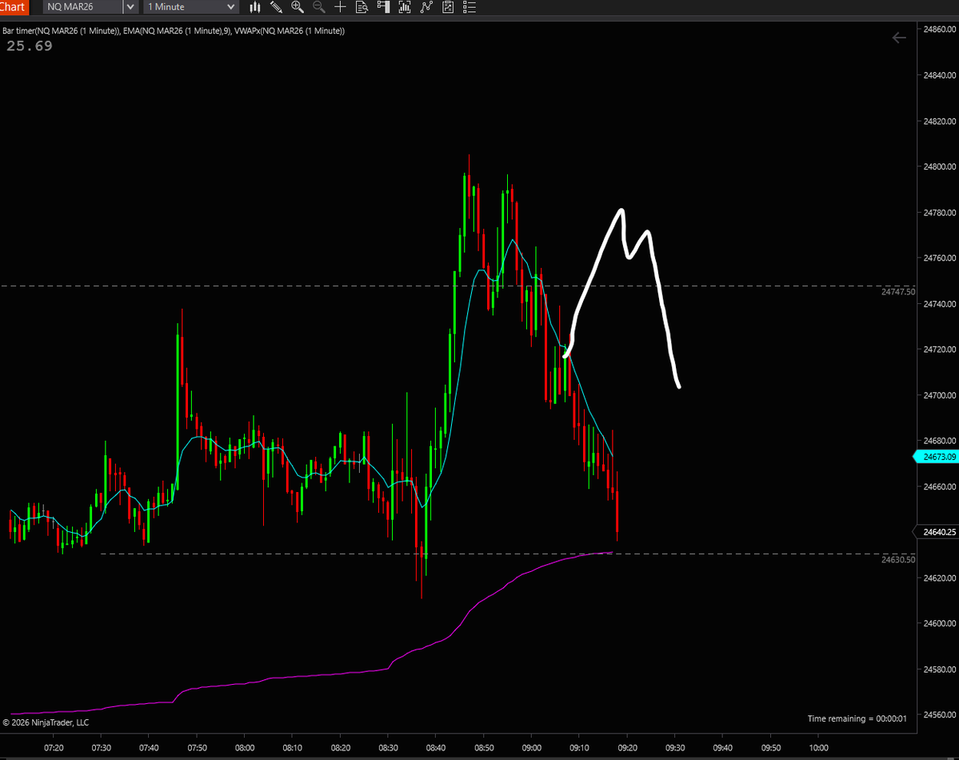The width and height of the screenshot is (959, 760).
Task: Open the Data Series icon
Action: [405, 7]
